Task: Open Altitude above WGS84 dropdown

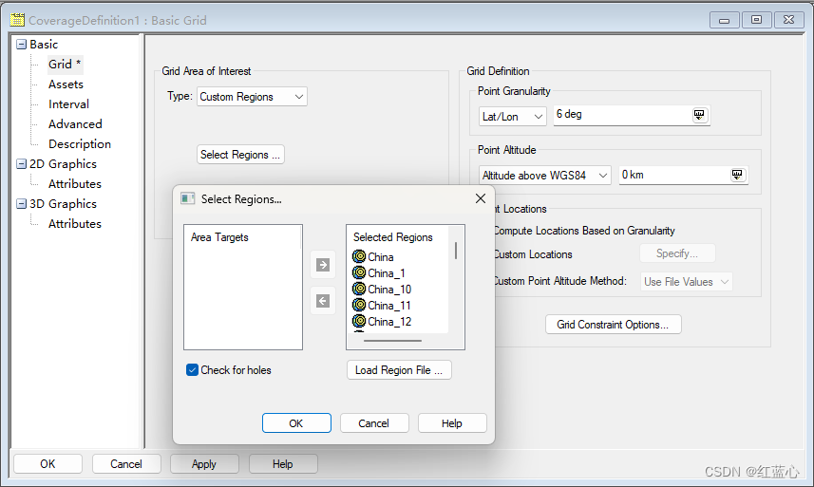Action: [x=544, y=176]
